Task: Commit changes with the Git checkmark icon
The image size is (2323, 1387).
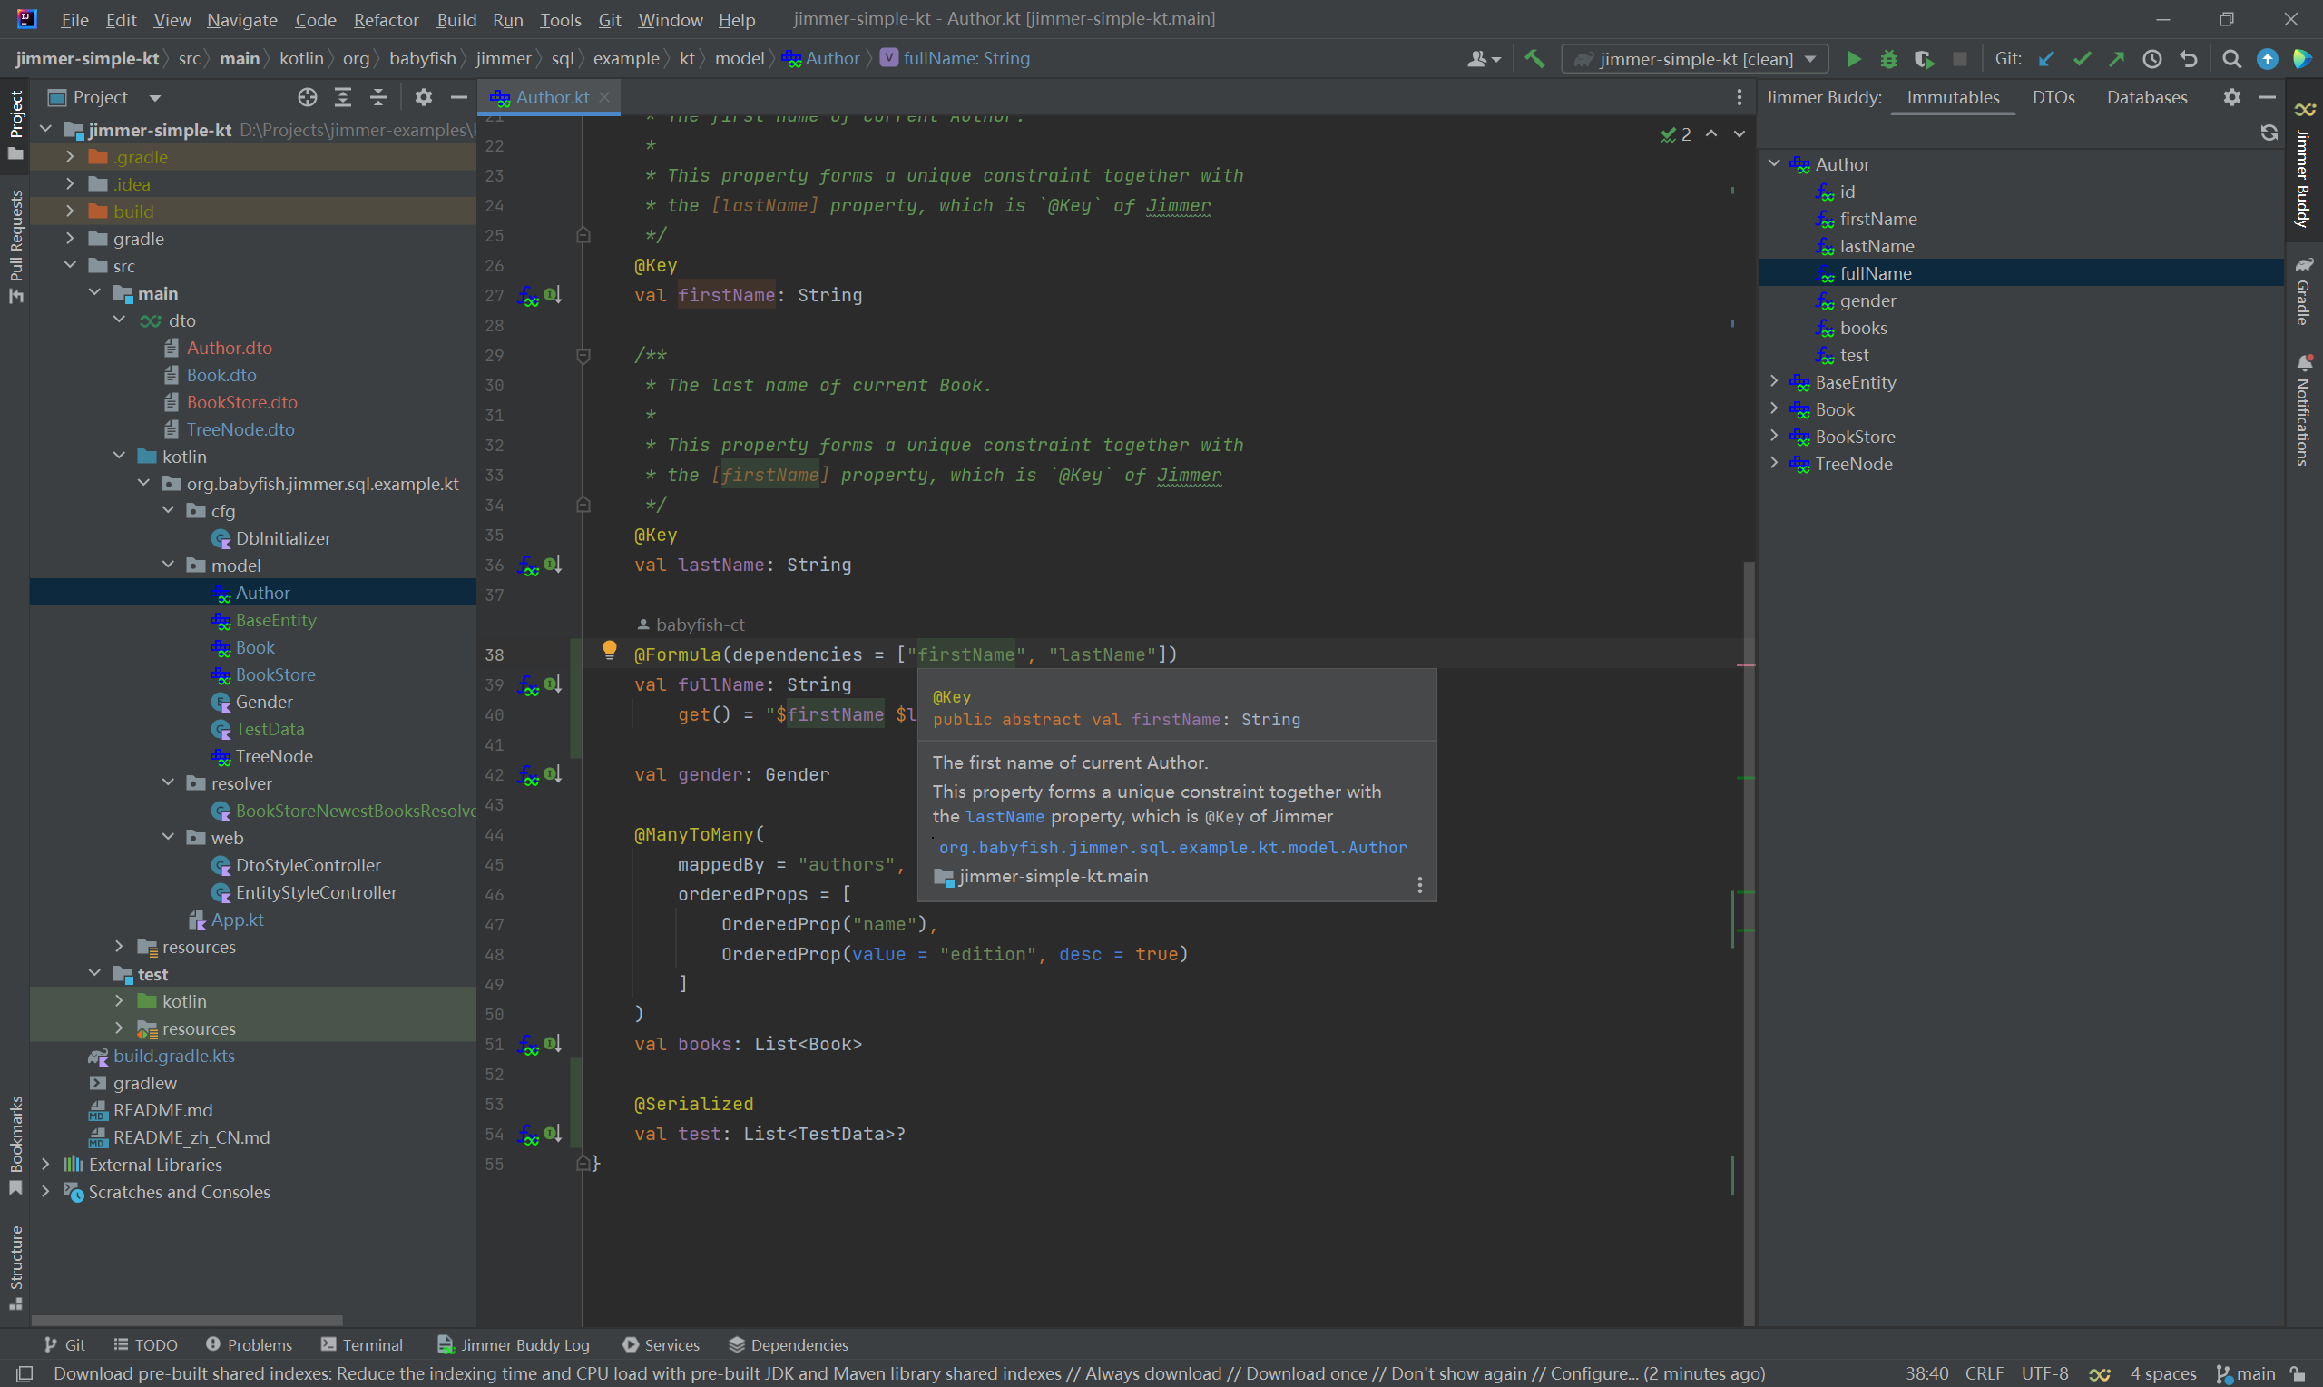Action: click(x=2081, y=58)
